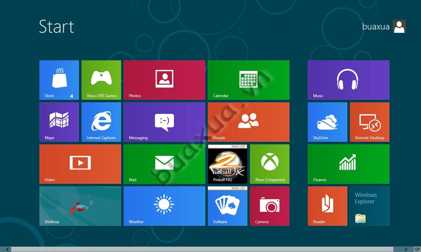
Task: Launch the Reader app tile
Action: [327, 206]
